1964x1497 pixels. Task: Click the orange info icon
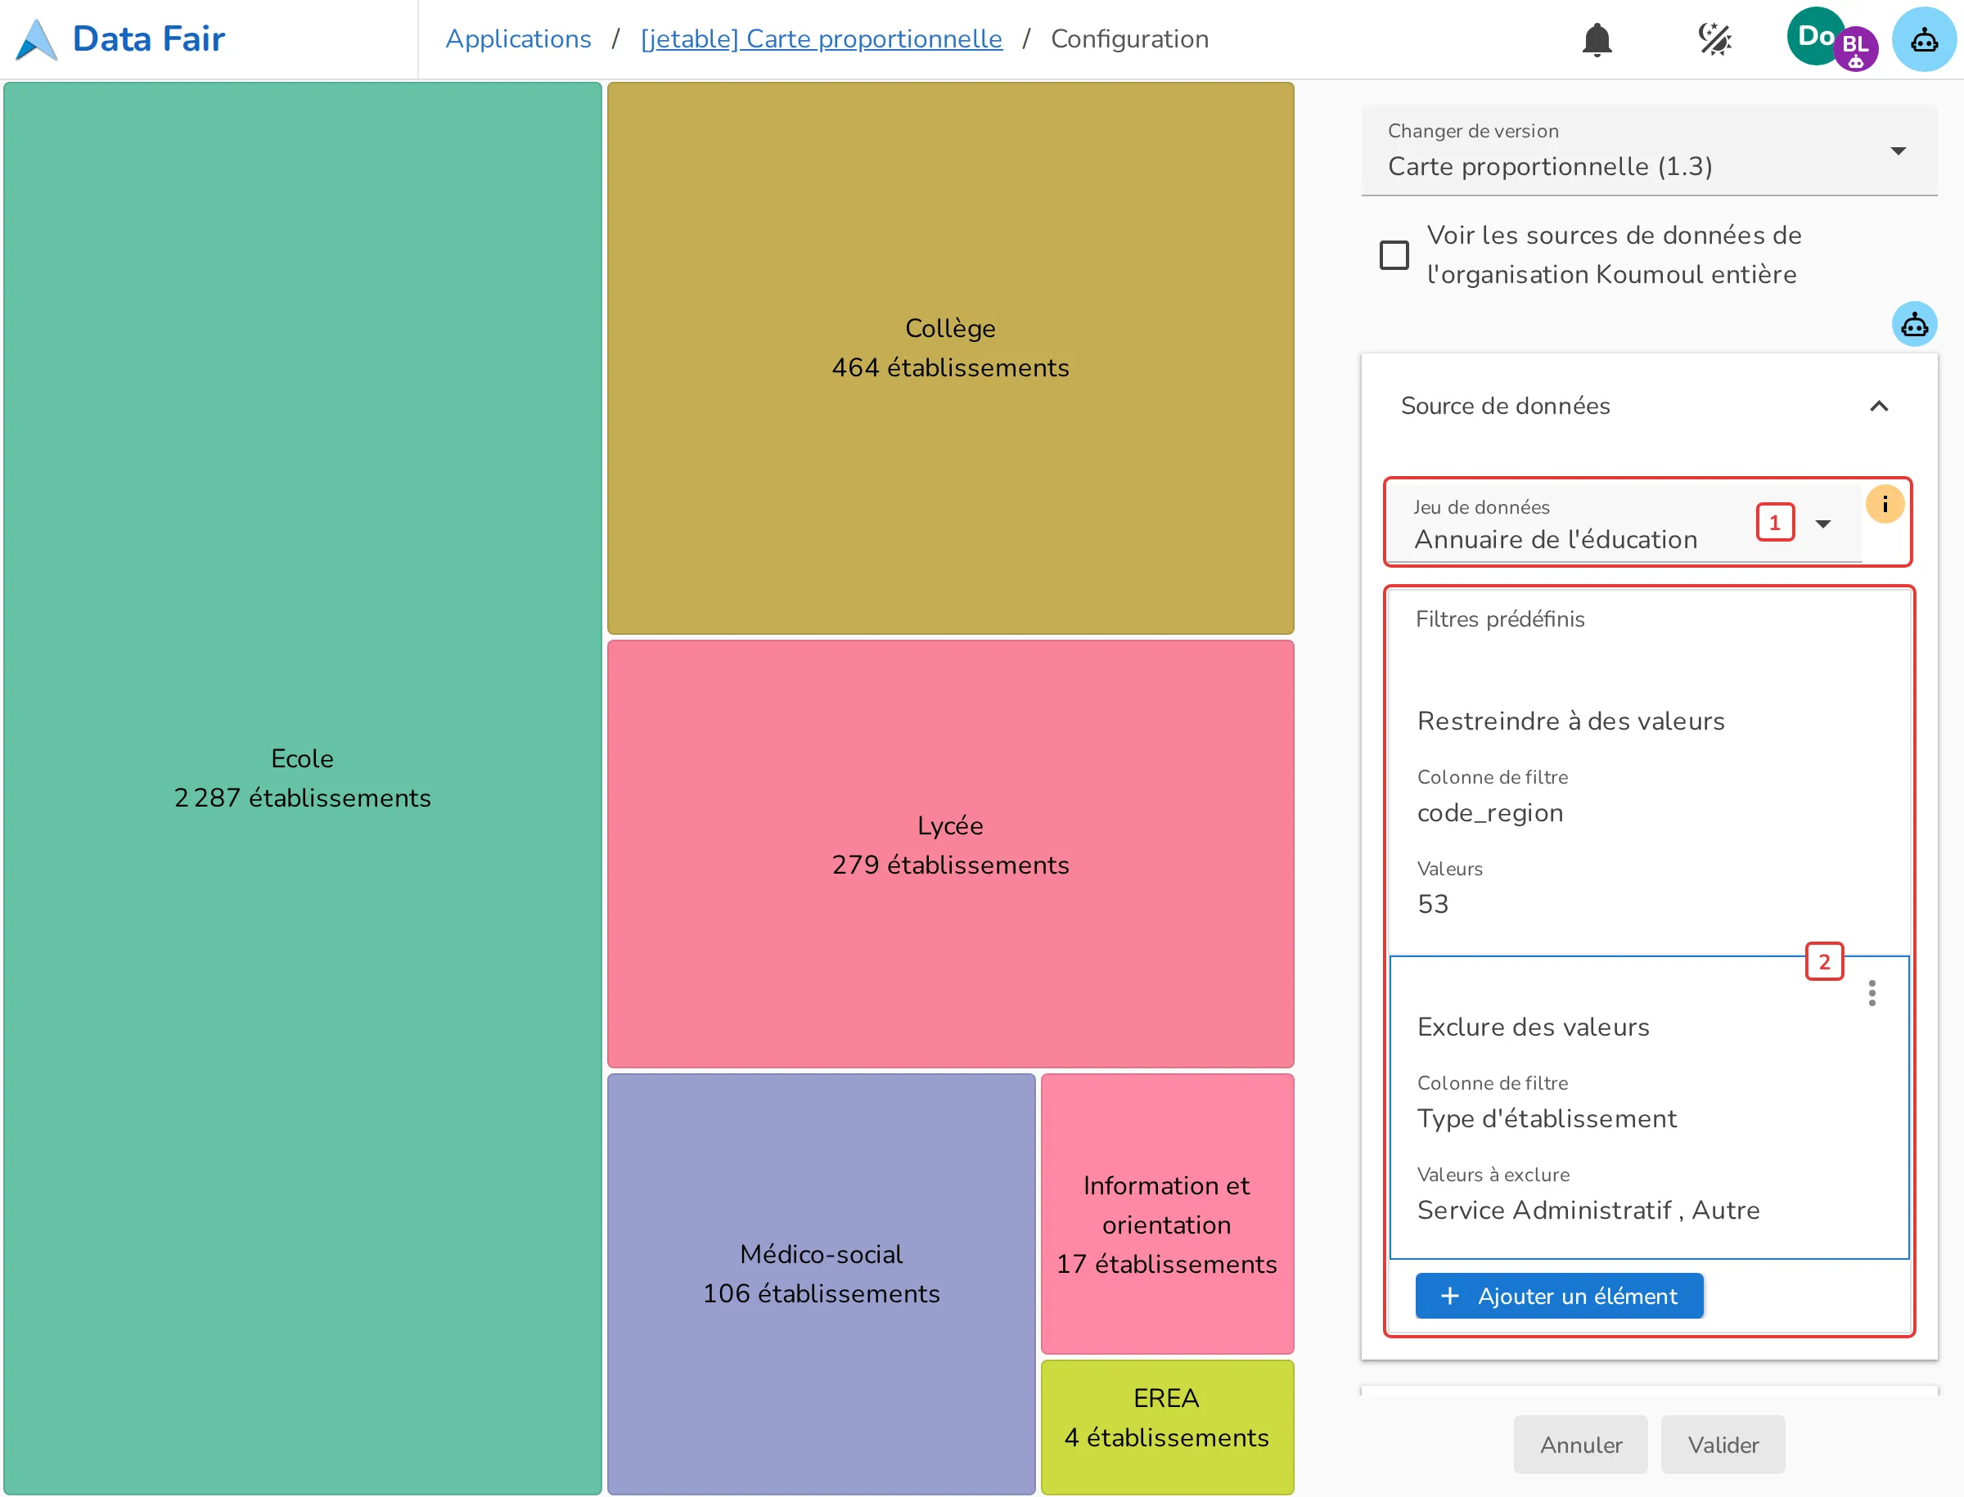(1885, 505)
